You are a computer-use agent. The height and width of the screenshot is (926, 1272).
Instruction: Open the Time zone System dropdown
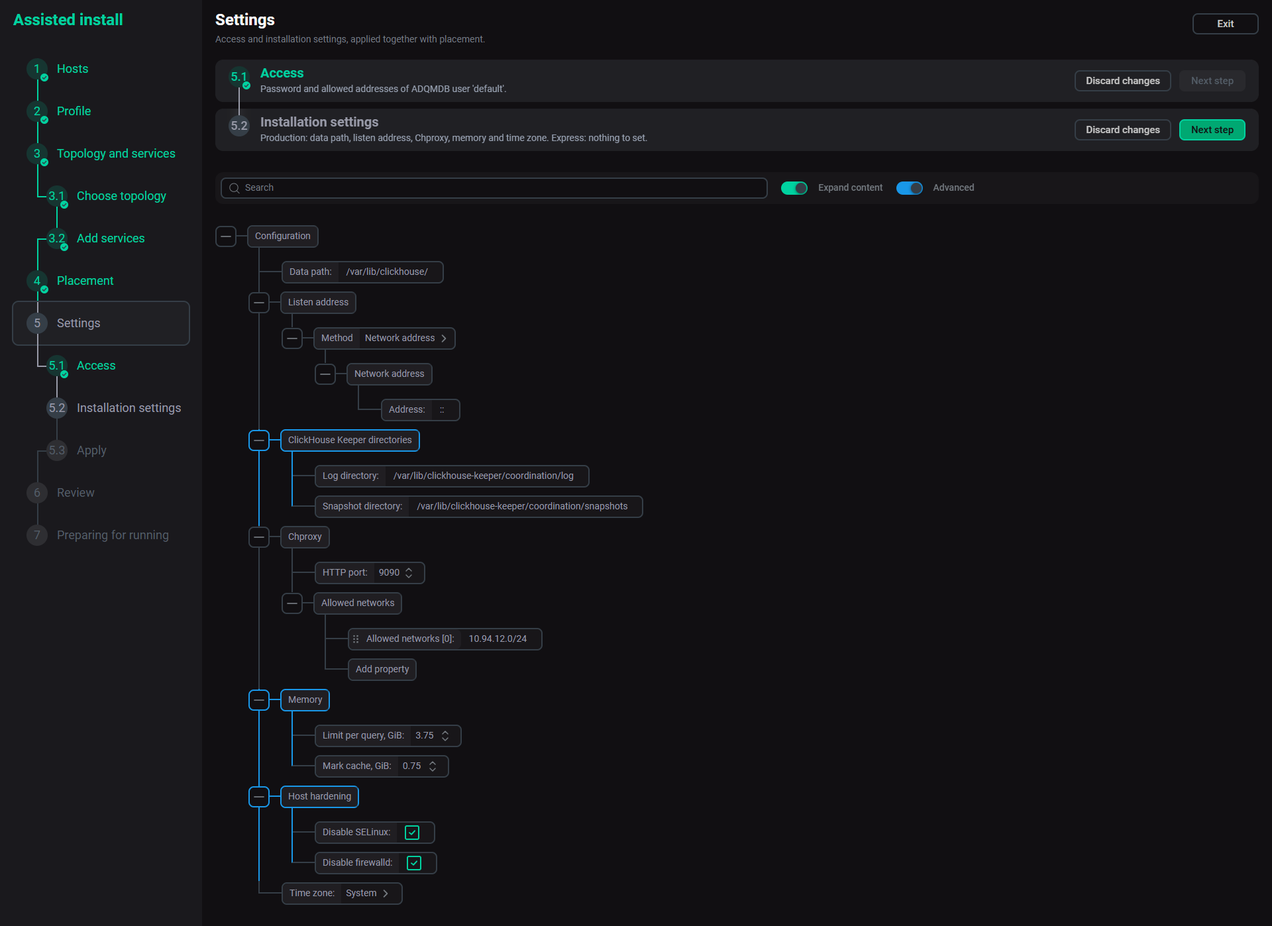point(371,894)
